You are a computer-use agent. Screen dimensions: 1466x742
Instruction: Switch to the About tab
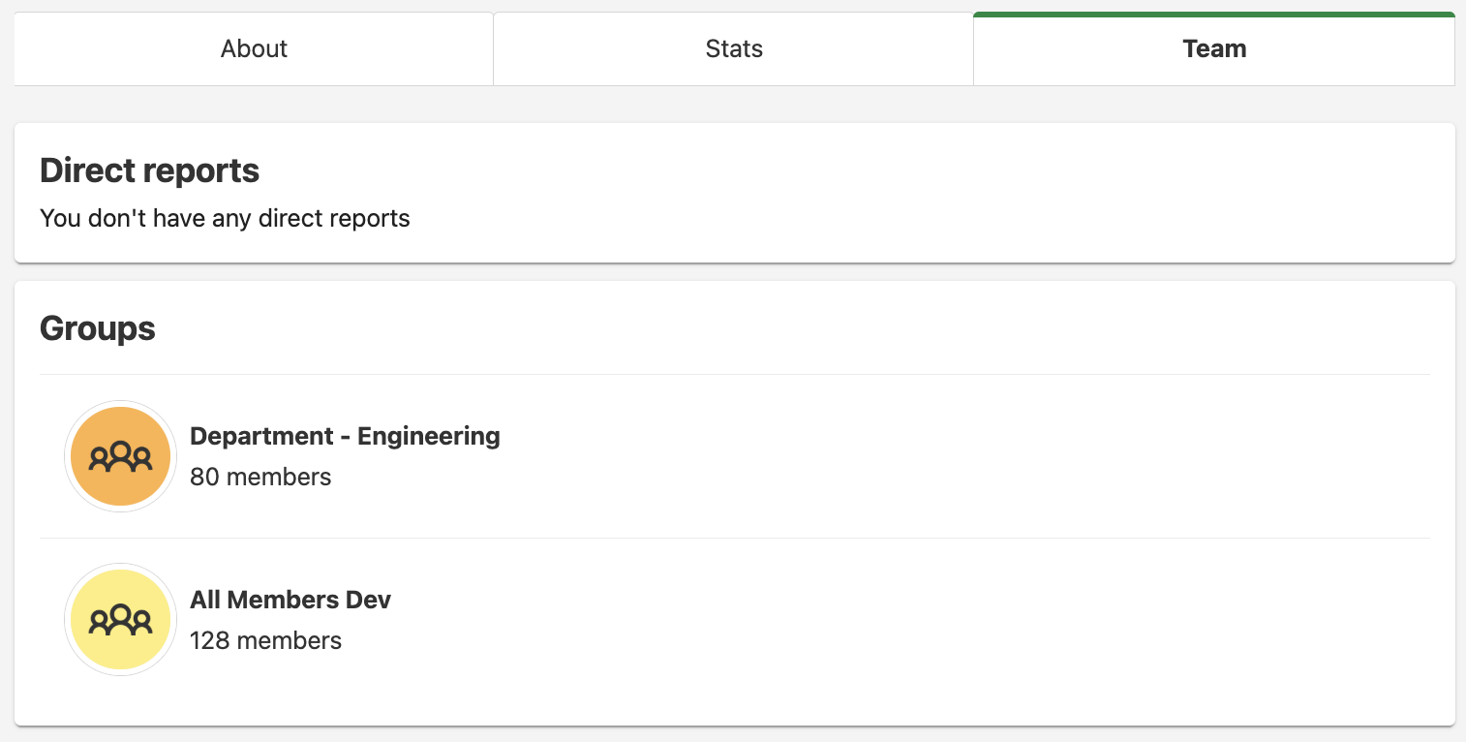click(253, 48)
